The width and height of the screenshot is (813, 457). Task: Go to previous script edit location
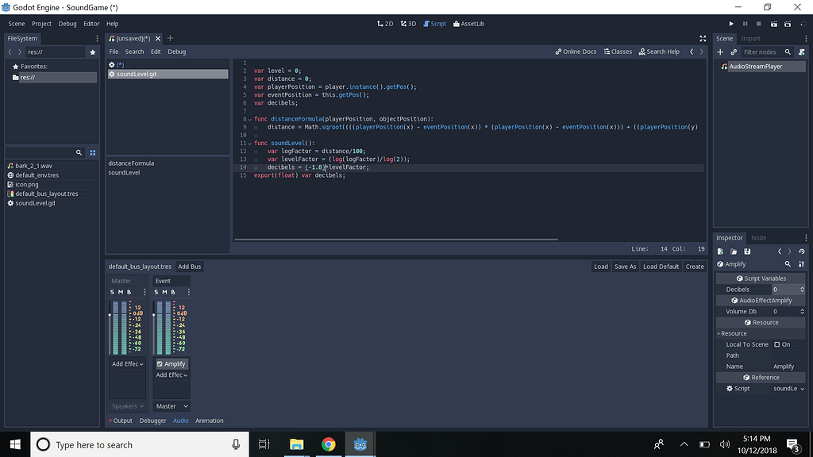point(692,52)
